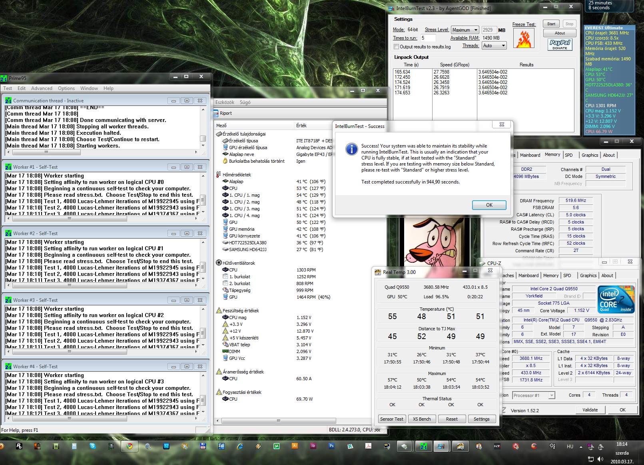Click the Times to run input field
Image resolution: width=644 pixels, height=465 pixels.
(x=428, y=38)
